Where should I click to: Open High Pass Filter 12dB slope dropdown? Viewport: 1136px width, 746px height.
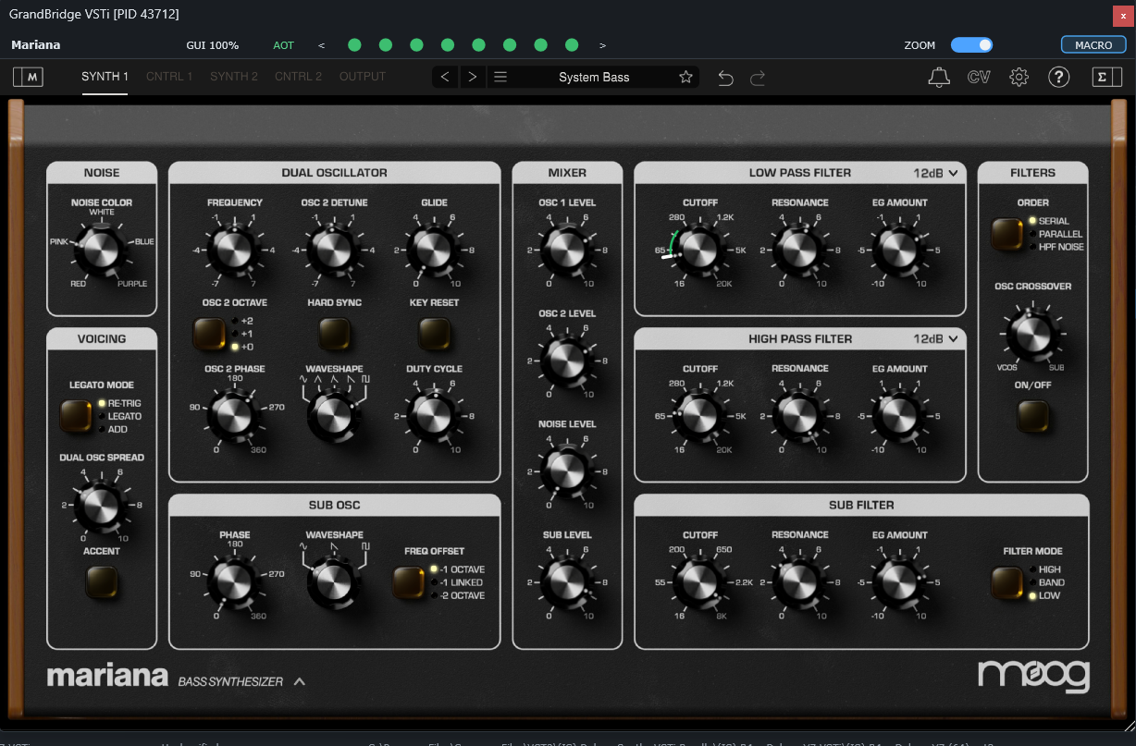pyautogui.click(x=936, y=339)
